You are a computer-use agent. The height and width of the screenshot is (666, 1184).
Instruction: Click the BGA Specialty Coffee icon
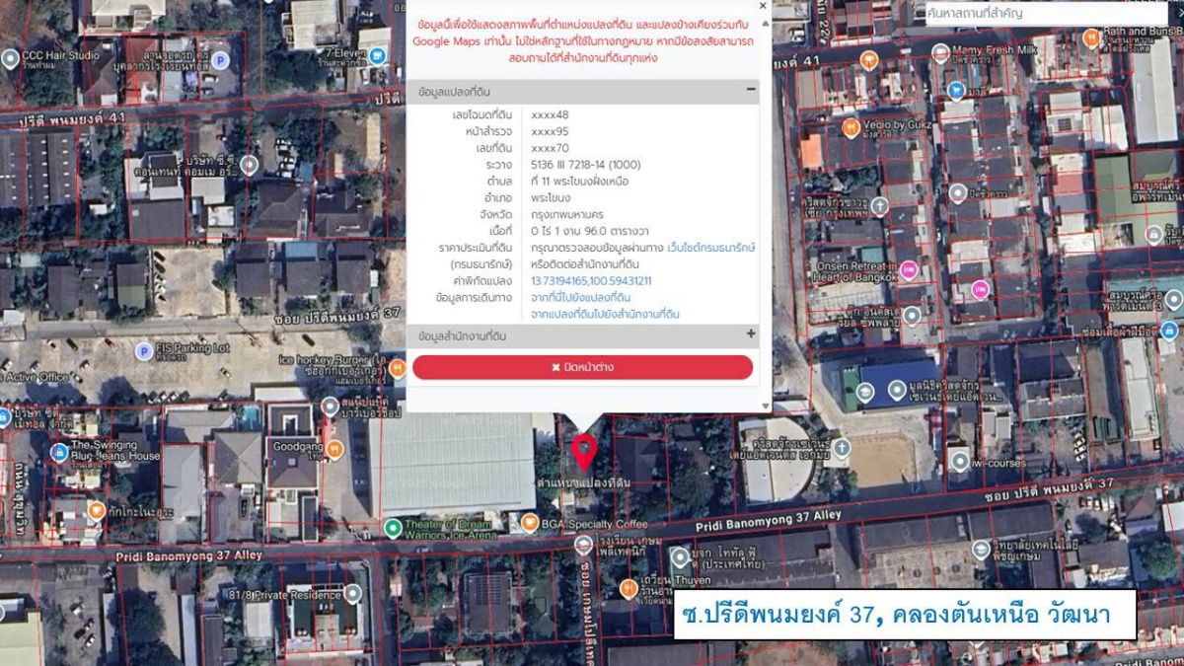[529, 523]
